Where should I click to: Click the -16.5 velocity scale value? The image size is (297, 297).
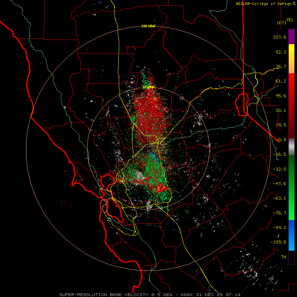(x=280, y=154)
